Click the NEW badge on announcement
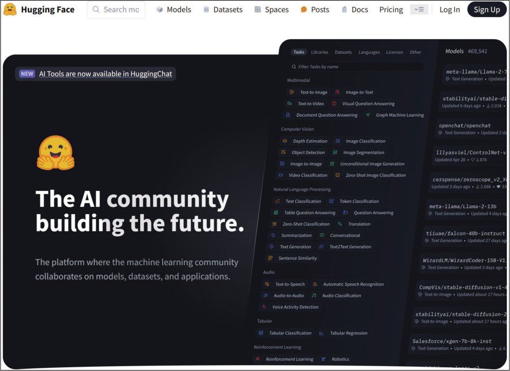 [x=27, y=74]
